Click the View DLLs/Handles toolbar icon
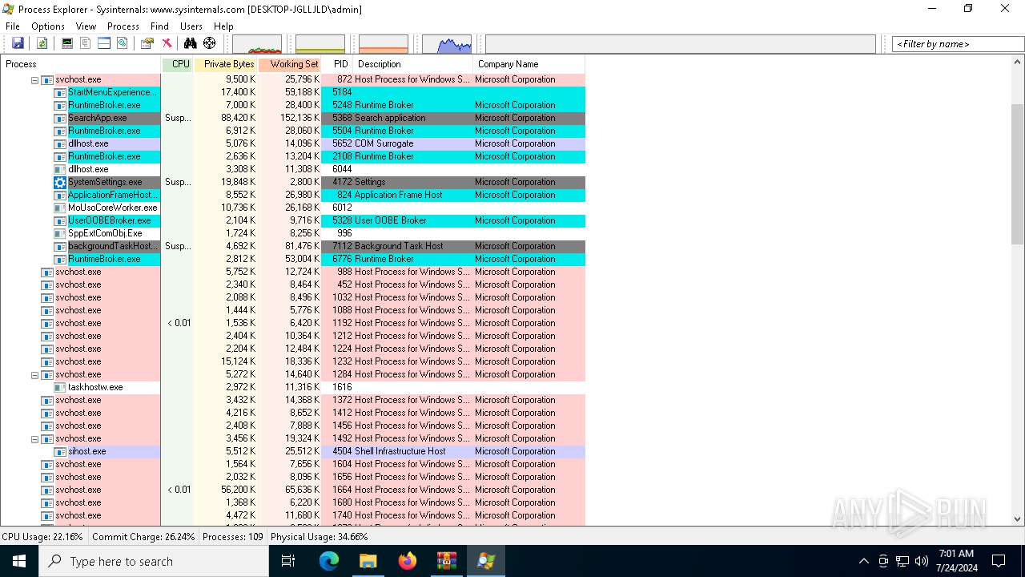 coord(123,43)
